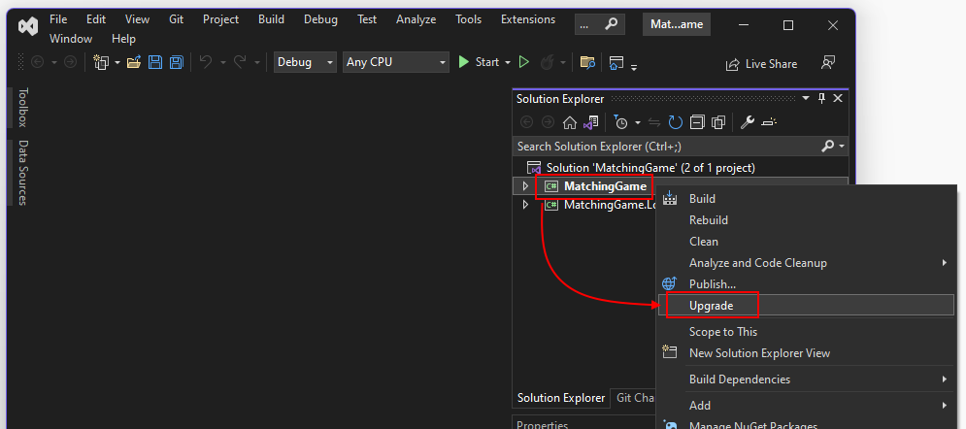This screenshot has width=966, height=429.
Task: Open the New Project icon dropdown arrow
Action: tap(117, 63)
